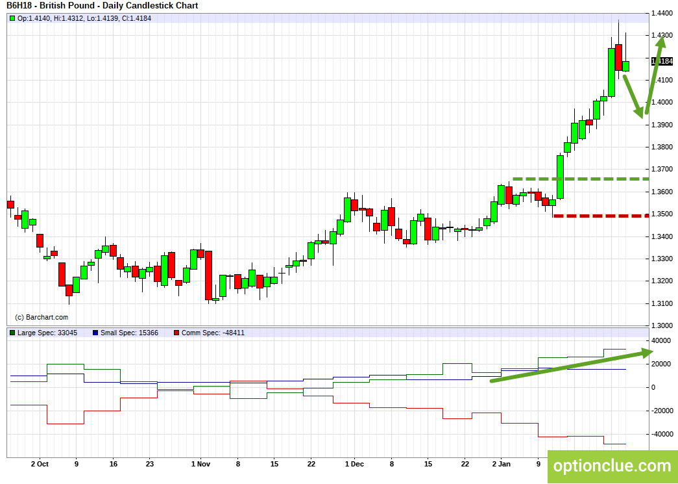Click the current price tag 1.4184
Viewport: 678px width, 484px height.
tap(660, 61)
